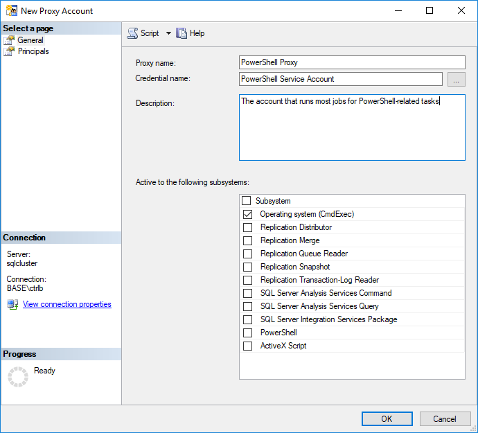478x433 pixels.
Task: Click into the Proxy name field
Action: click(351, 62)
